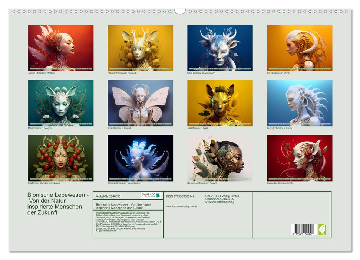Click the calendar hanger notch at top
Screen dimensions: 360x260
180,12
